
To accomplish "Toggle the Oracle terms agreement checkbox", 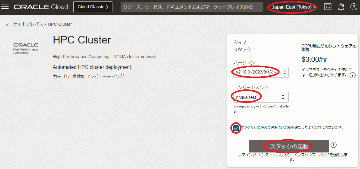I will click(x=236, y=128).
